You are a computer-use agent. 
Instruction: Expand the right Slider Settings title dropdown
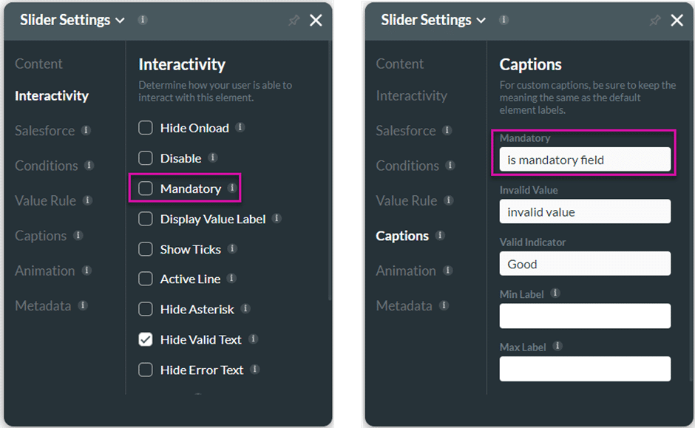pos(481,21)
